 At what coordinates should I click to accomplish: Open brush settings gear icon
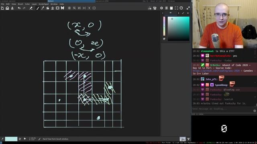161,8
